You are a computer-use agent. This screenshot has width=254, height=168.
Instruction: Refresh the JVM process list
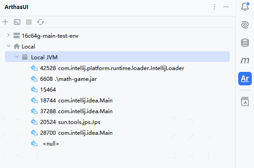[41, 22]
